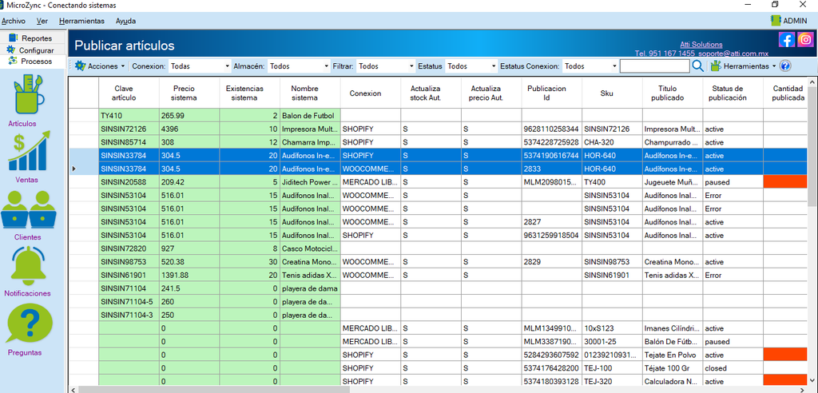Screen dimensions: 818x393
Task: Open the Atti Solutions link
Action: pyautogui.click(x=701, y=45)
